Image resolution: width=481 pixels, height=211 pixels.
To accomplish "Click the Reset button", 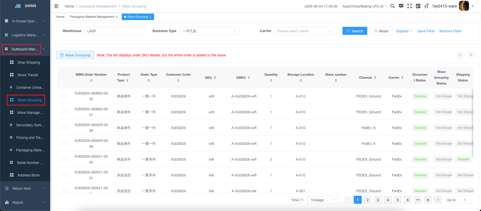I will (x=381, y=31).
